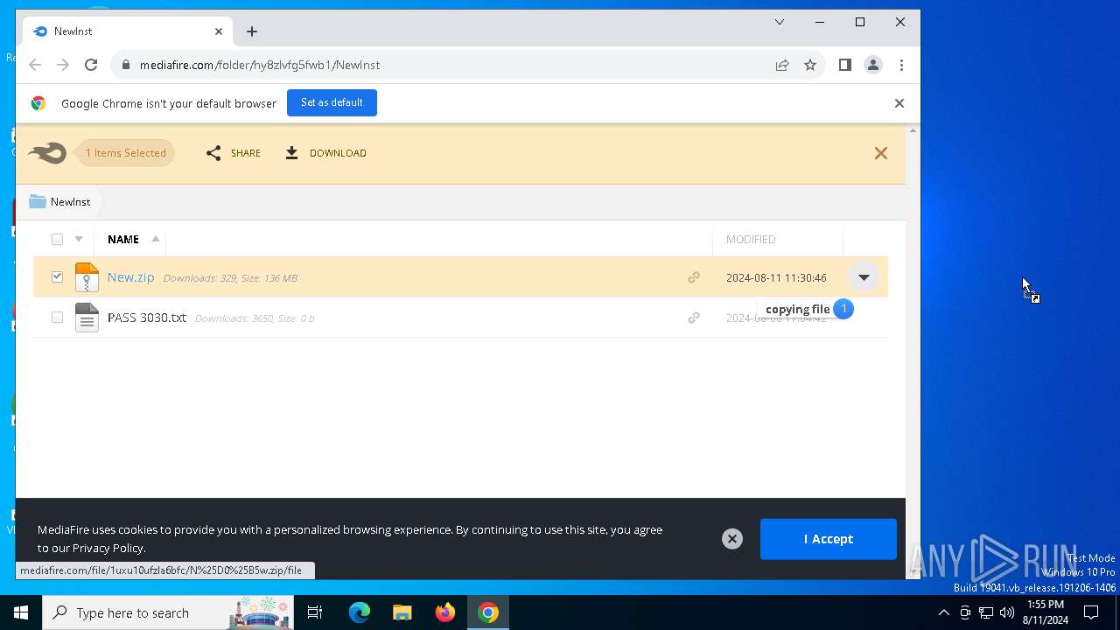The width and height of the screenshot is (1120, 630).
Task: Open the volume tray icon
Action: pos(1007,612)
